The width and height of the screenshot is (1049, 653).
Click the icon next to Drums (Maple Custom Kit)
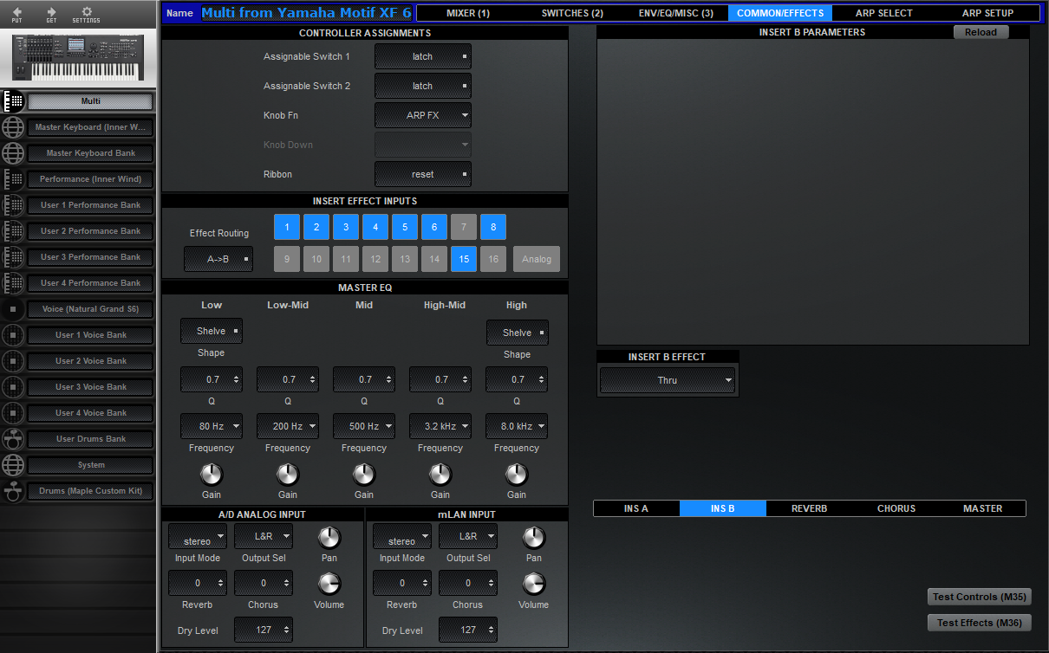(x=13, y=491)
